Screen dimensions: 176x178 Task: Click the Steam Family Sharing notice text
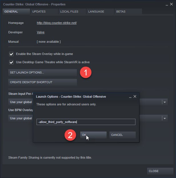[x=50, y=157]
